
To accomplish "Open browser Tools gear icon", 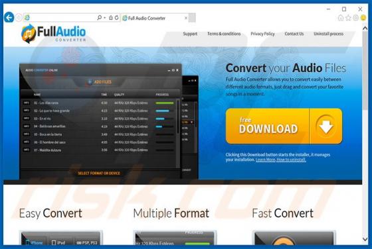I will tap(355, 18).
